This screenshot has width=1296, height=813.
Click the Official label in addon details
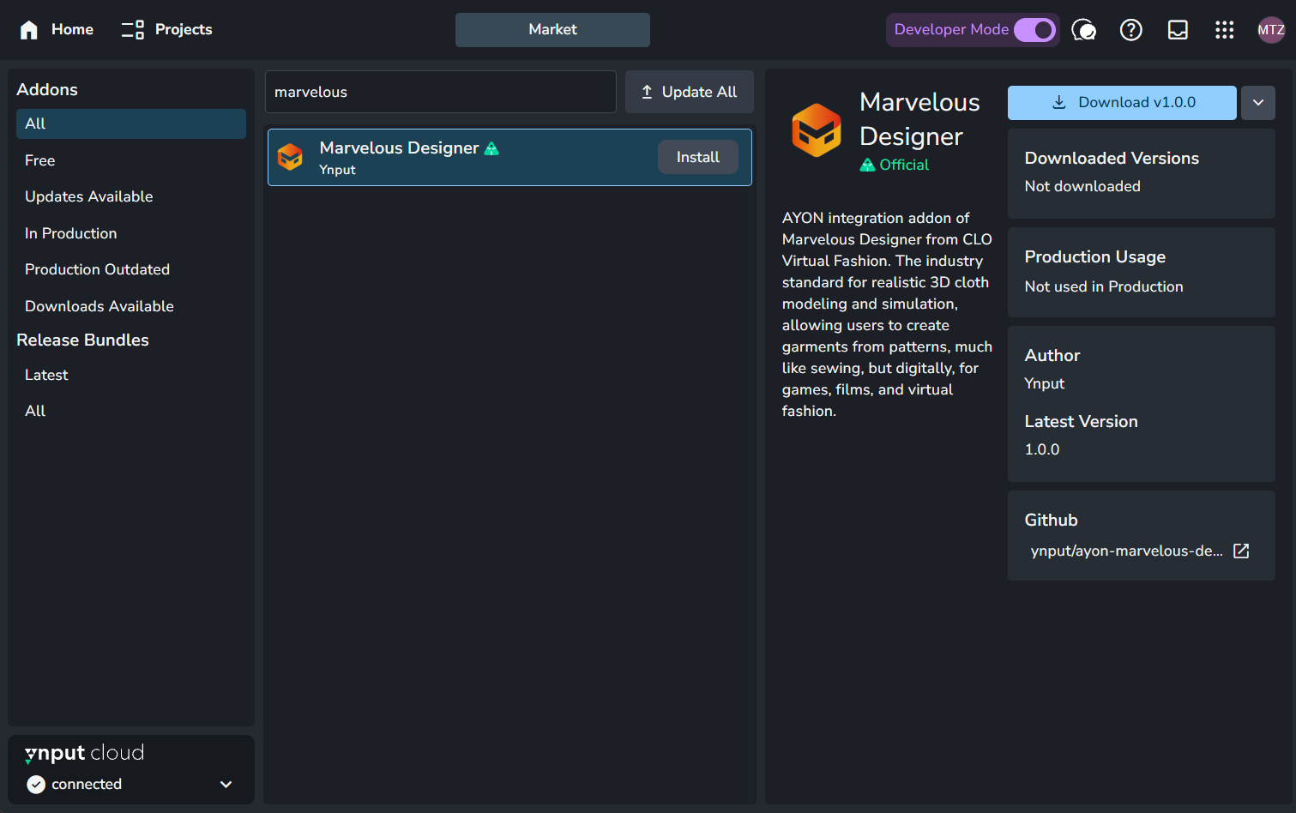pyautogui.click(x=904, y=165)
